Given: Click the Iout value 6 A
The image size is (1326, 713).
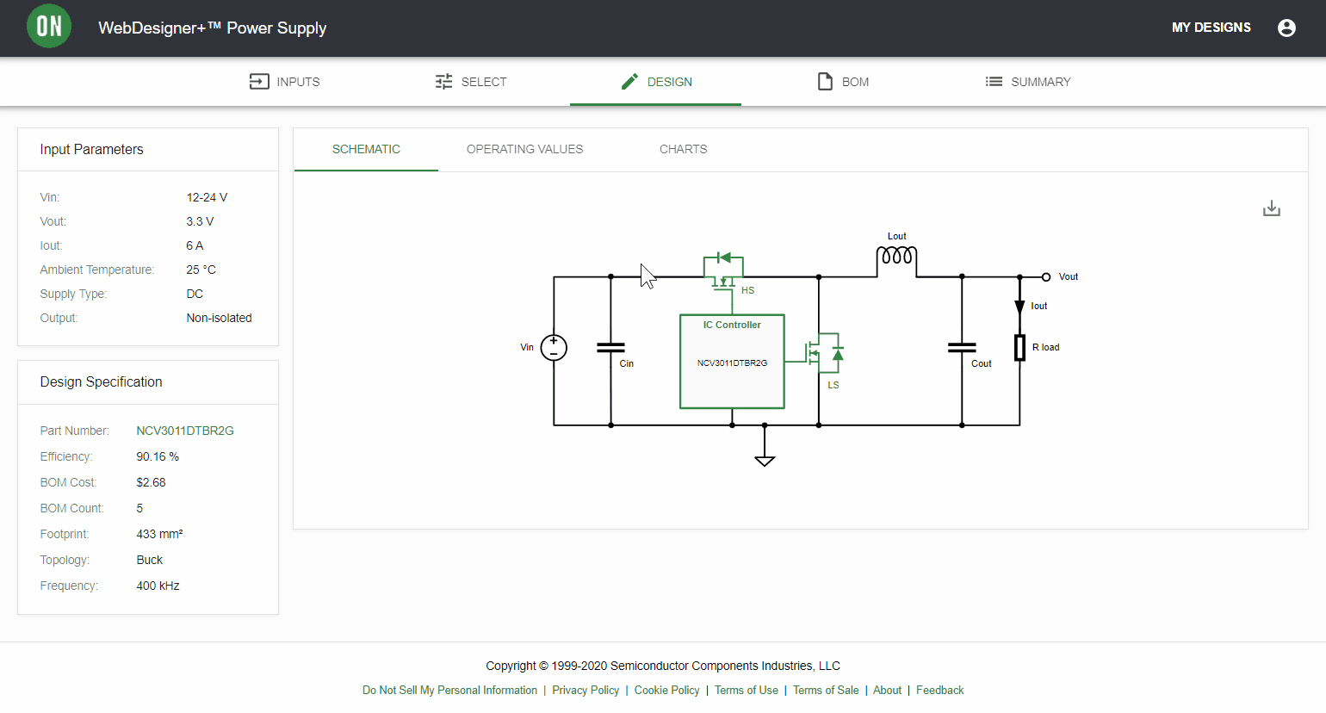Looking at the screenshot, I should coord(195,245).
